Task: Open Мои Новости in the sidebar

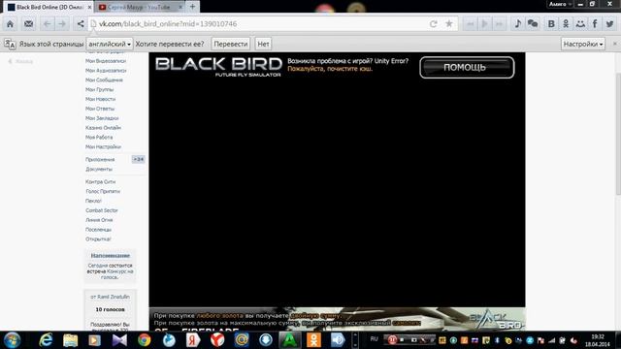Action: pyautogui.click(x=101, y=99)
